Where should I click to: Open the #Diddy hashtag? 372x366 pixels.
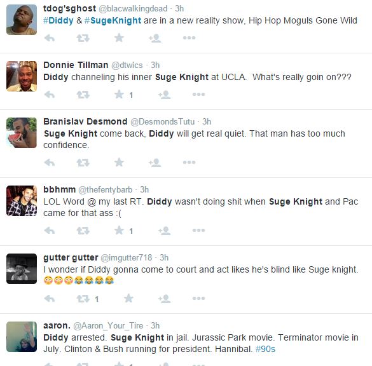click(59, 20)
